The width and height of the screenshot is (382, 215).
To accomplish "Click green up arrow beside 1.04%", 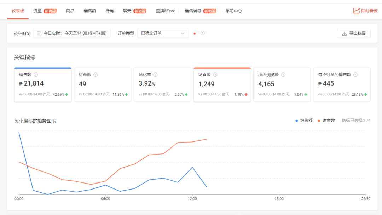I will (x=306, y=94).
